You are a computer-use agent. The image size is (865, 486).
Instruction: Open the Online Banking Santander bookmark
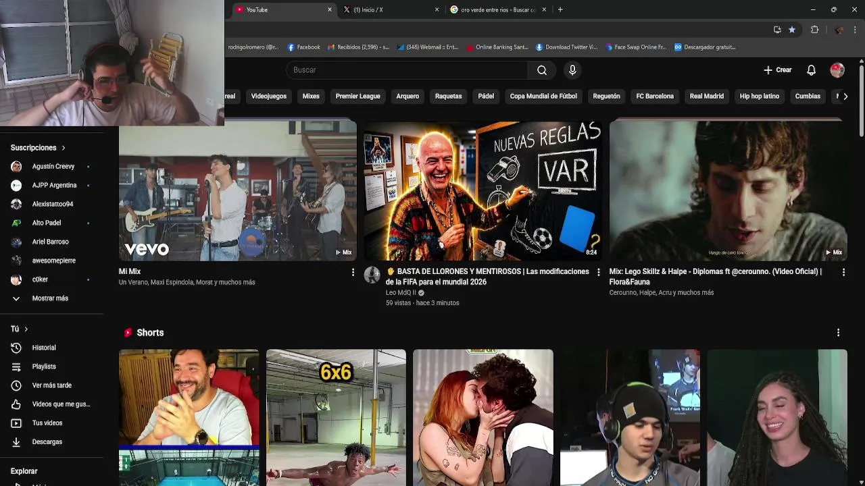click(x=497, y=47)
